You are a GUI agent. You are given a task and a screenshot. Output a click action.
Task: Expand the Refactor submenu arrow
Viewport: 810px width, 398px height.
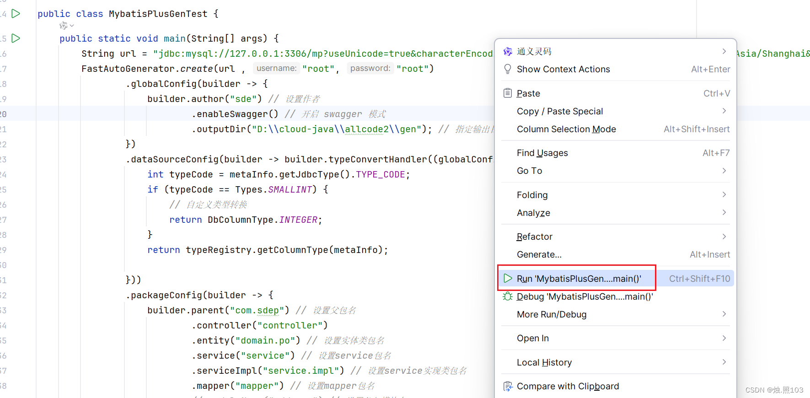point(724,237)
